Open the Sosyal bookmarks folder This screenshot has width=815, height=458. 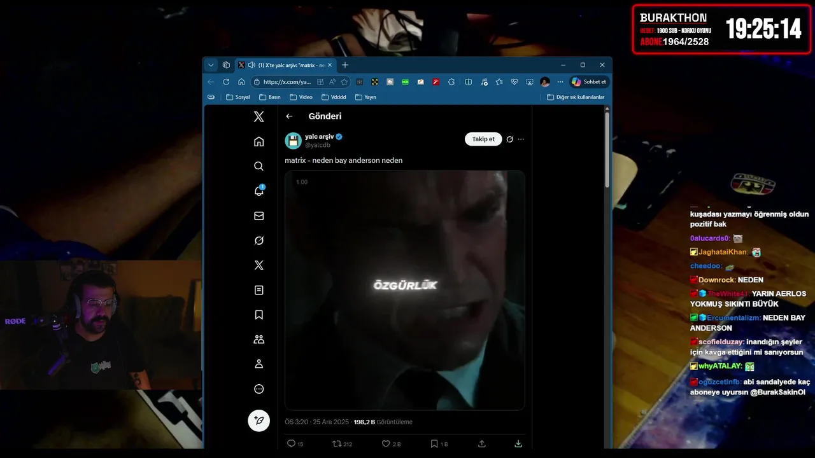pyautogui.click(x=237, y=97)
